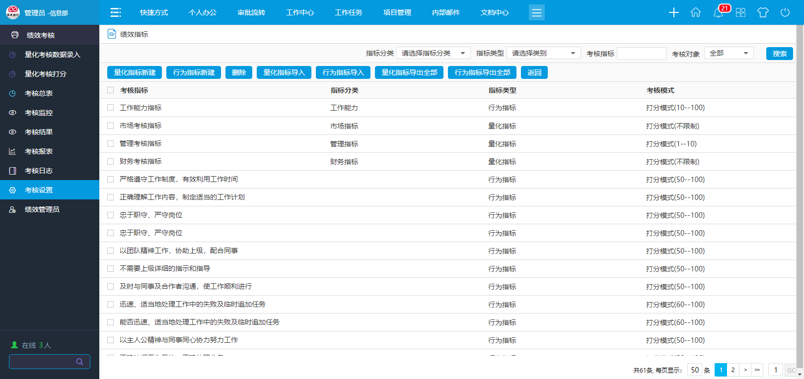Open the theme shirt icon

coord(763,12)
